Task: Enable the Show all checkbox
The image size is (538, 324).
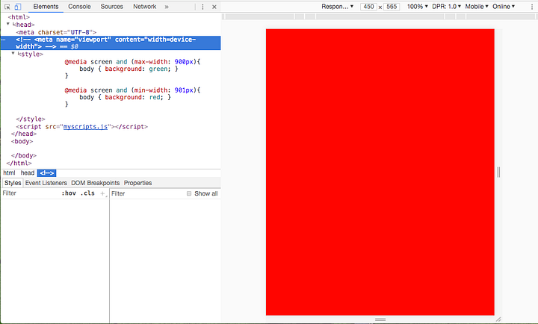Action: coord(189,193)
